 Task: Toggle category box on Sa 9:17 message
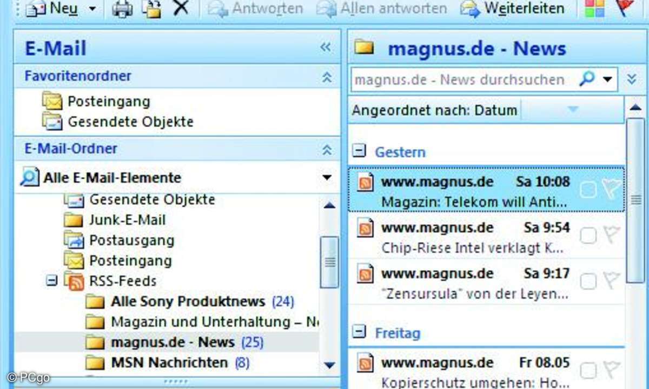tap(588, 281)
